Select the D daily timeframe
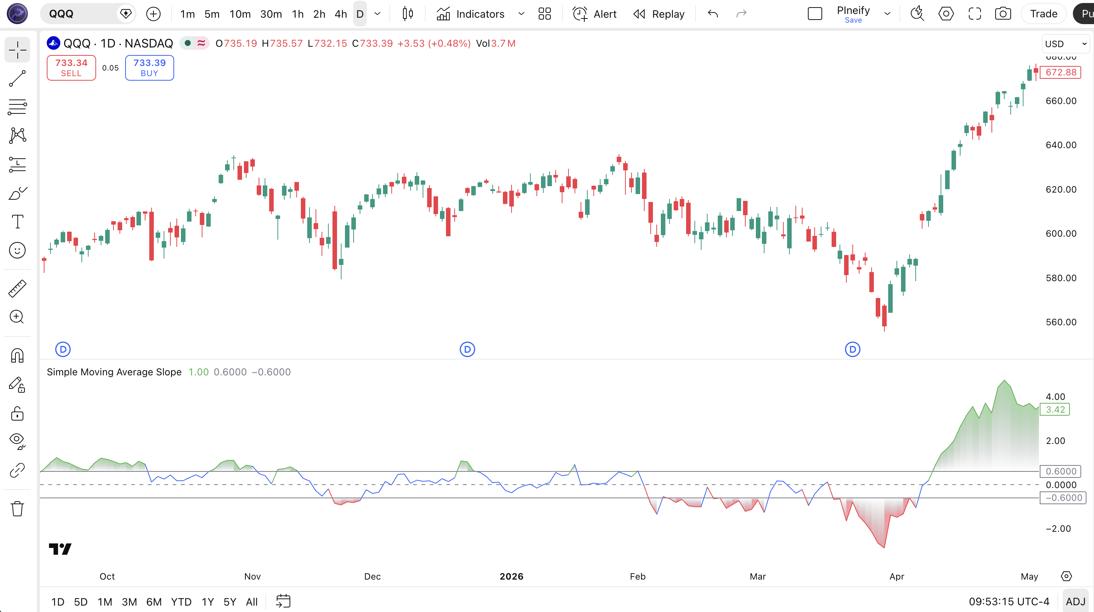1094x612 pixels. (x=360, y=14)
